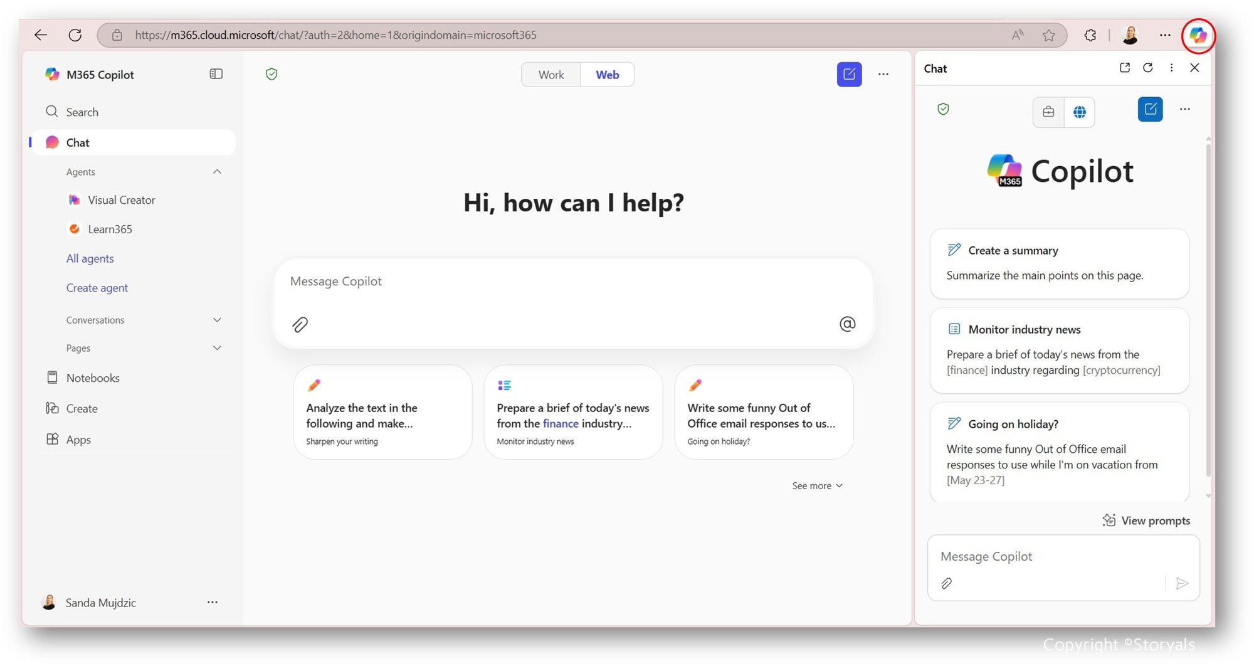Image resolution: width=1254 pixels, height=666 pixels.
Task: Open Apps in the left navigation
Action: click(x=78, y=440)
